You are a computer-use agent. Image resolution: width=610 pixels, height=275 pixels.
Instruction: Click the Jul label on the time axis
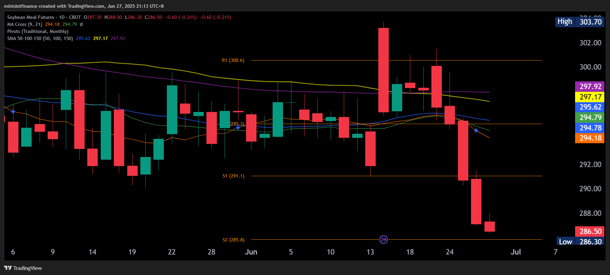[516, 252]
